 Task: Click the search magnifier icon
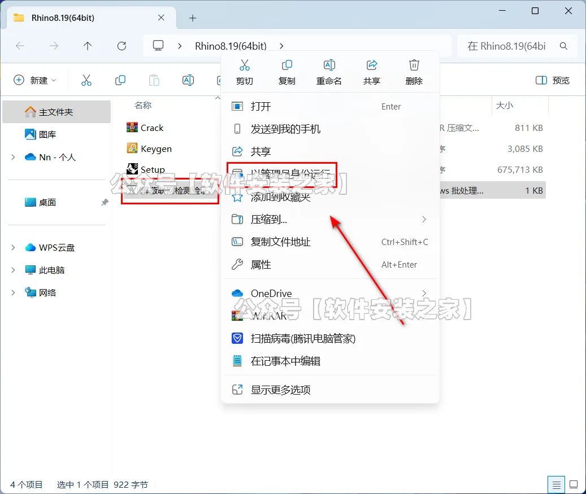(x=563, y=46)
